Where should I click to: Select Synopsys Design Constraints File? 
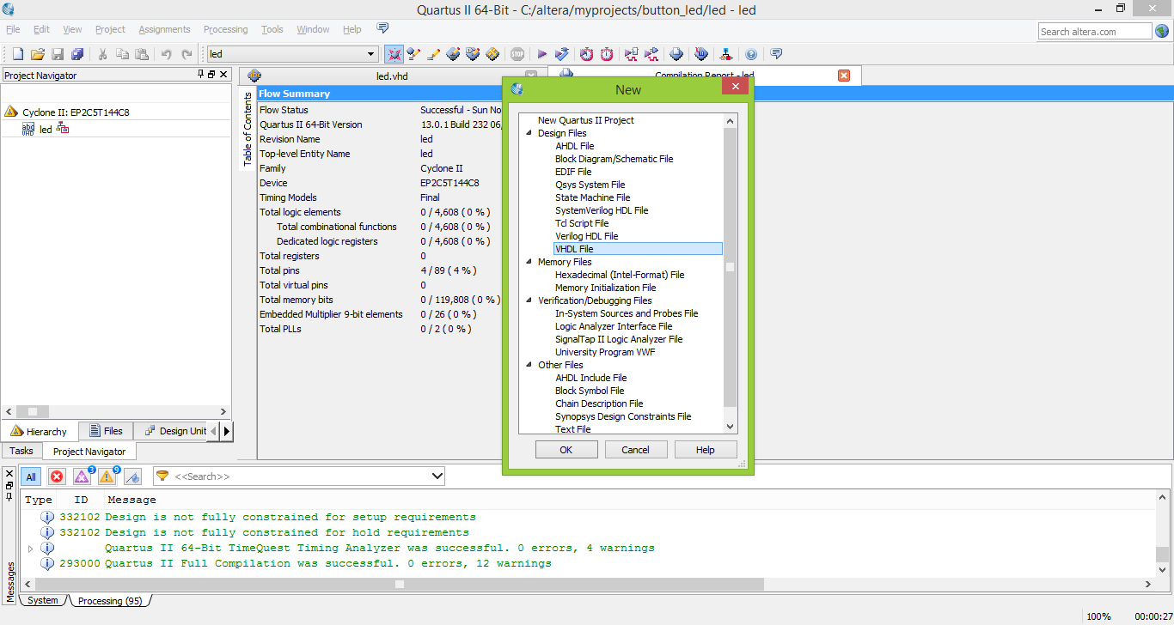tap(623, 416)
